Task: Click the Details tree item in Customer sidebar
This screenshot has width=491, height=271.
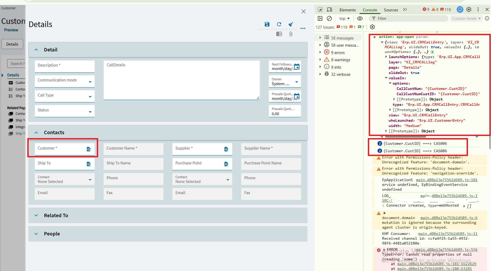Action: [x=13, y=75]
